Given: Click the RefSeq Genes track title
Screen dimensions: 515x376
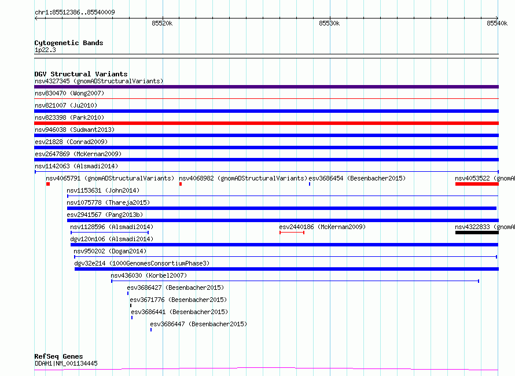Looking at the screenshot, I should 58,356.
